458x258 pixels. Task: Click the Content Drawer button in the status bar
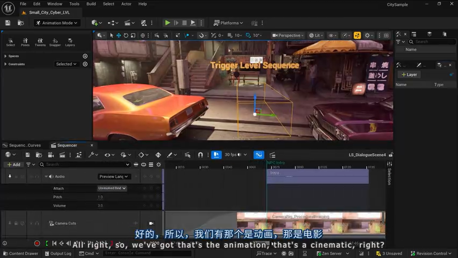pyautogui.click(x=21, y=253)
